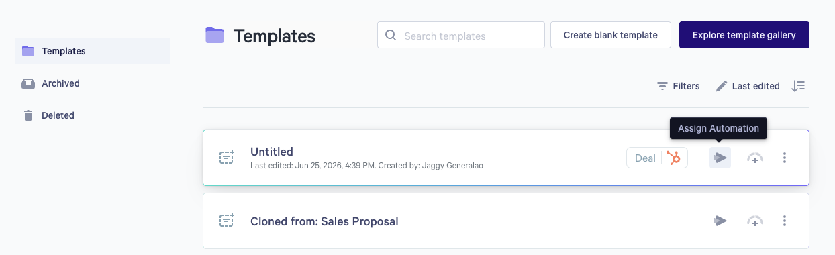Focus the Search templates field
835x255 pixels.
461,35
